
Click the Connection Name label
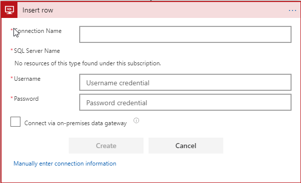pos(38,31)
